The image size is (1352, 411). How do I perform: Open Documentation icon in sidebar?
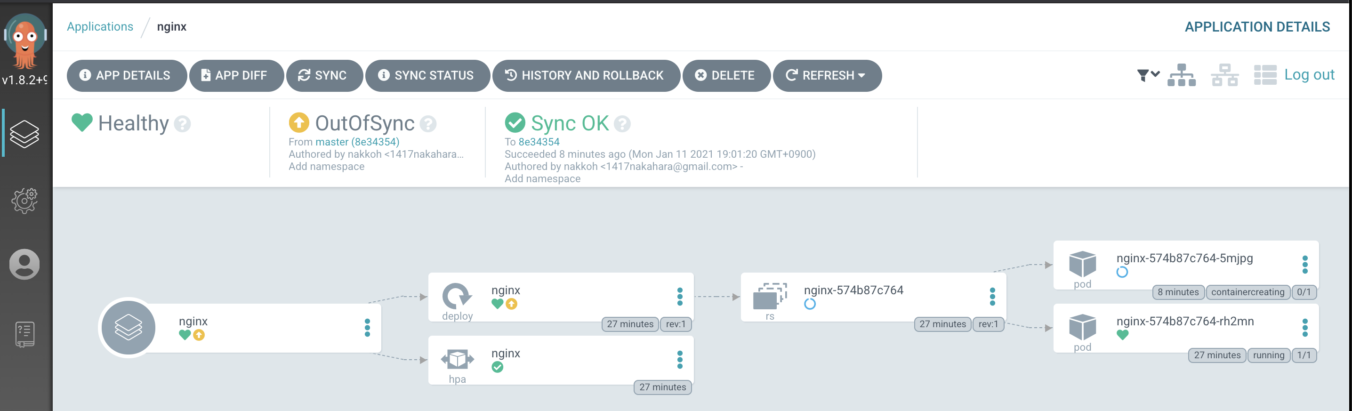pyautogui.click(x=24, y=334)
